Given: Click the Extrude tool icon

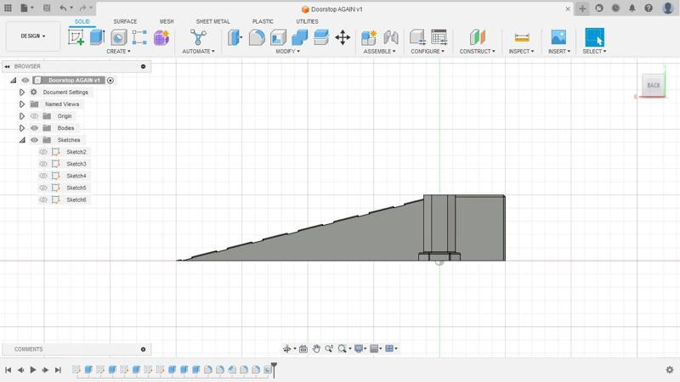Looking at the screenshot, I should 97,37.
